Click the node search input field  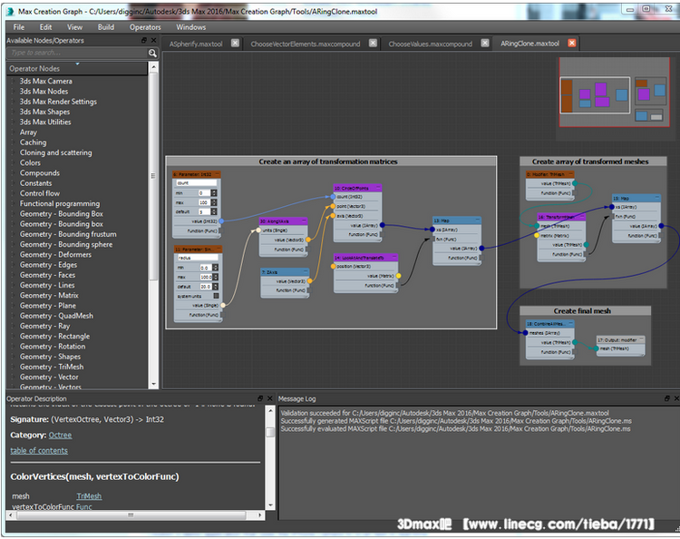(x=76, y=54)
